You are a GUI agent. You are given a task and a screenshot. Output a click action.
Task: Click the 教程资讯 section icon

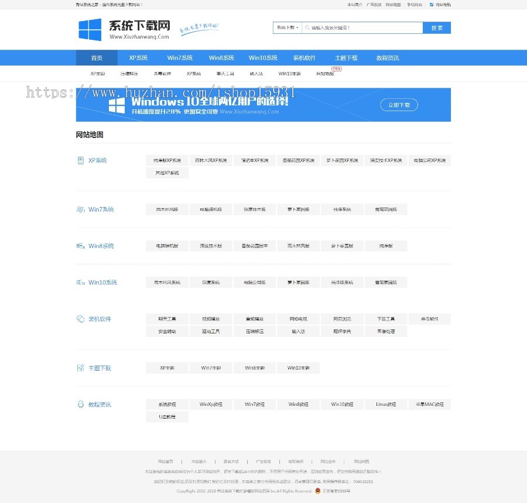tap(81, 404)
